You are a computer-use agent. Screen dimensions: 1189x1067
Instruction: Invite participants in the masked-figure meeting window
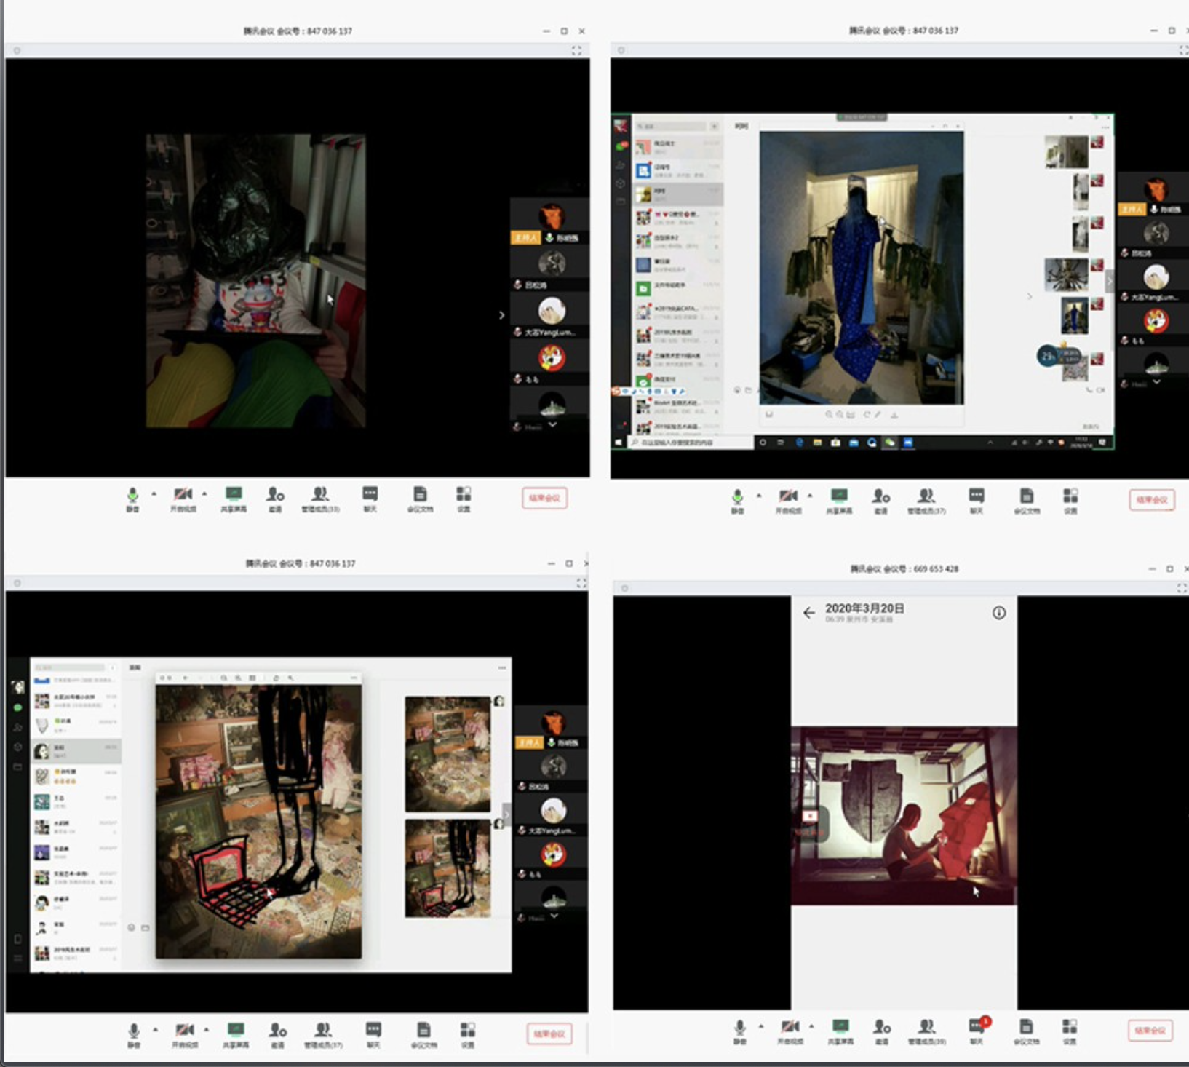[275, 500]
